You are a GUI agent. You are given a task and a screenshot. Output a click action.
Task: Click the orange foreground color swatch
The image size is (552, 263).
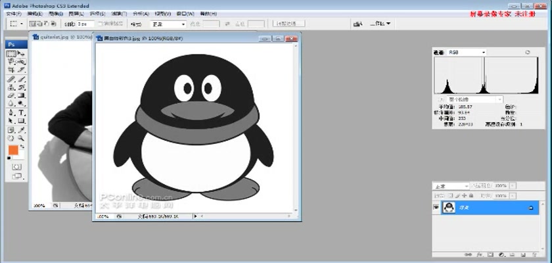13,150
